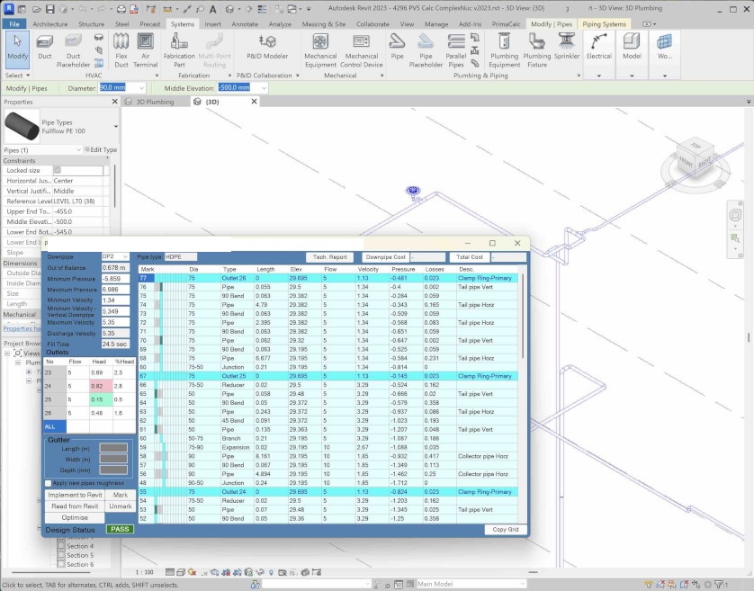Switch to the Annotate ribbon tab
This screenshot has width=754, height=591.
(245, 24)
